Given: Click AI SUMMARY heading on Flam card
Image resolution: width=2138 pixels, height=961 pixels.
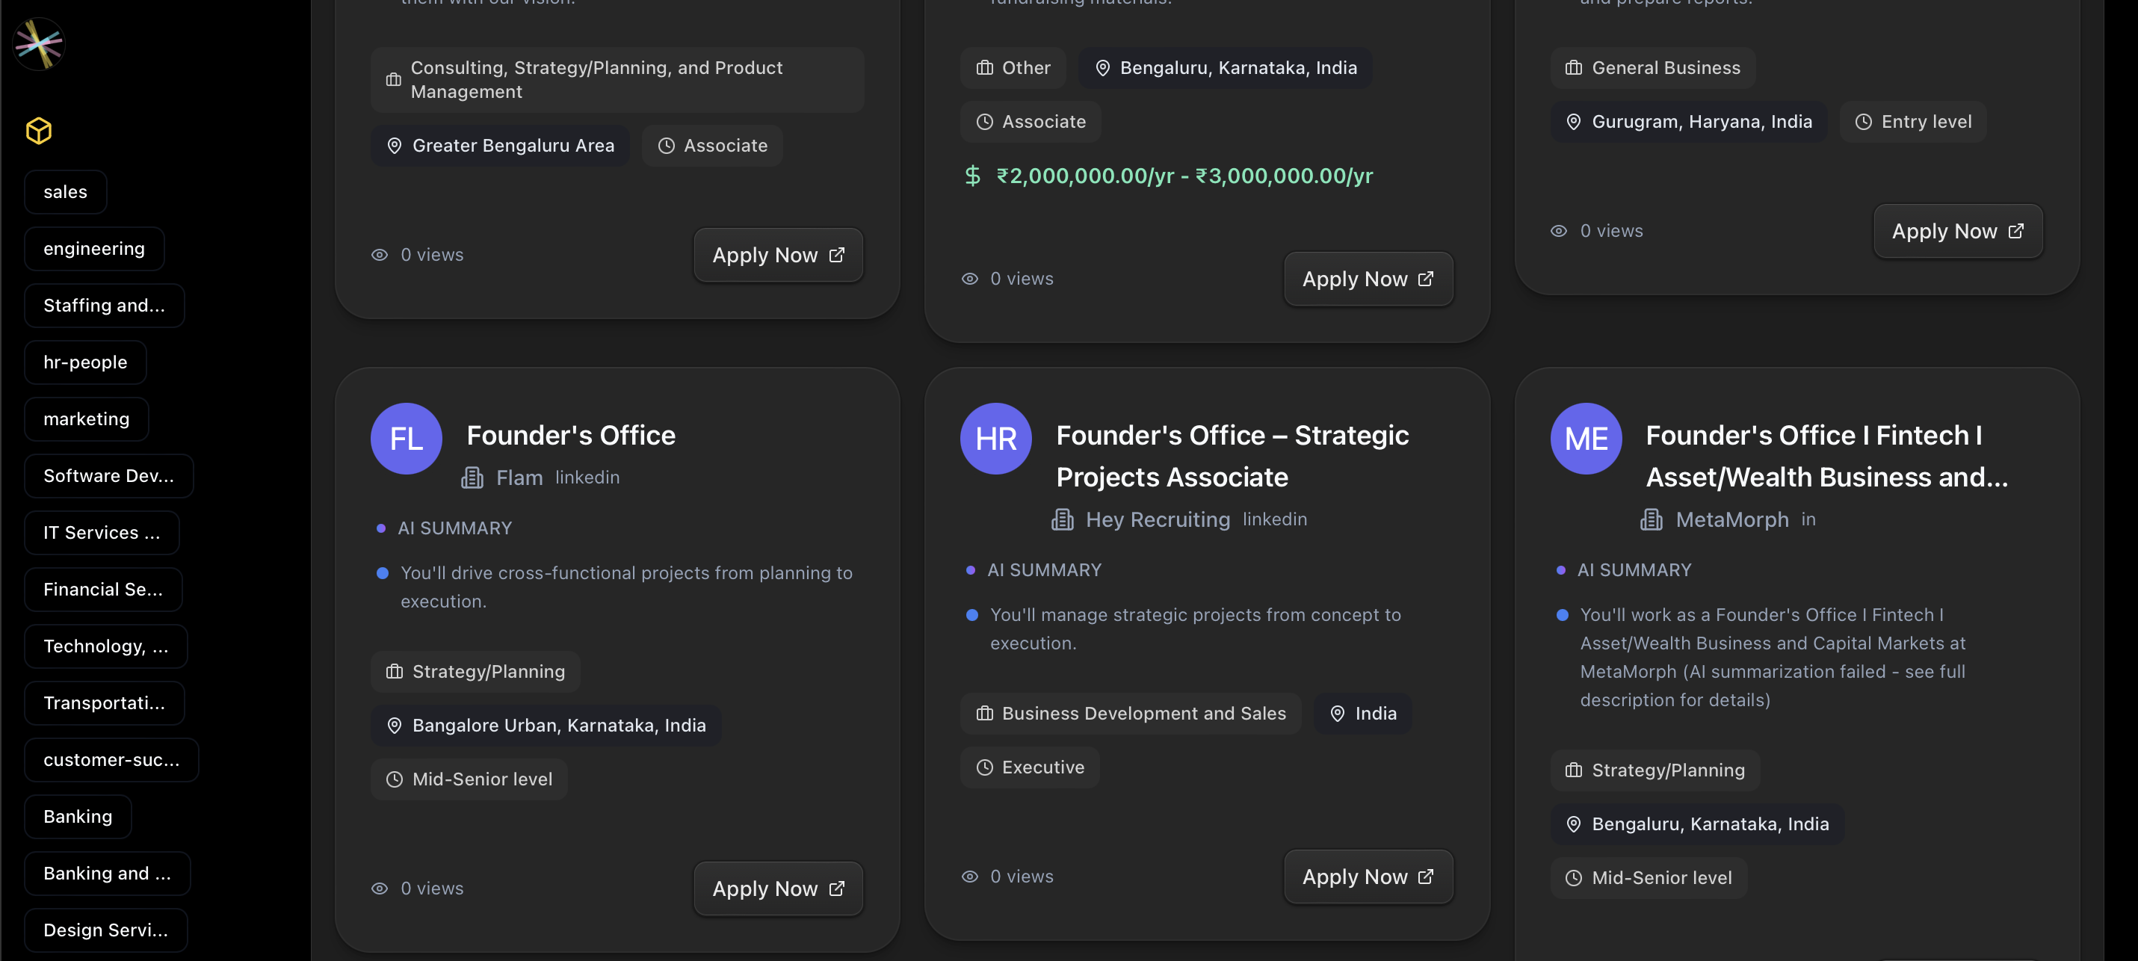Looking at the screenshot, I should click(x=454, y=528).
